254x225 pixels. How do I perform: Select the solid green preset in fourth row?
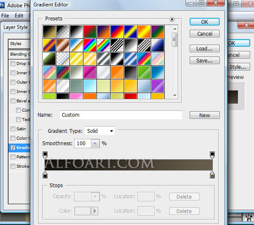coord(144,73)
